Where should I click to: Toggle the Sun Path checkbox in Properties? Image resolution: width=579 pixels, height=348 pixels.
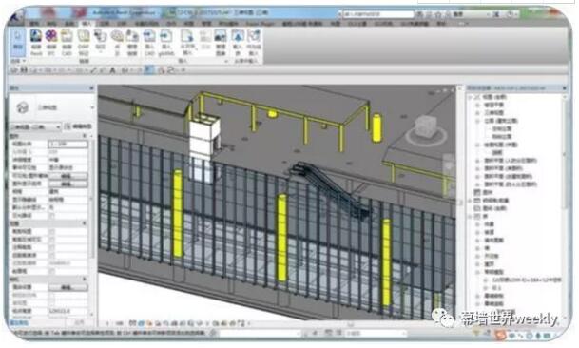point(52,216)
